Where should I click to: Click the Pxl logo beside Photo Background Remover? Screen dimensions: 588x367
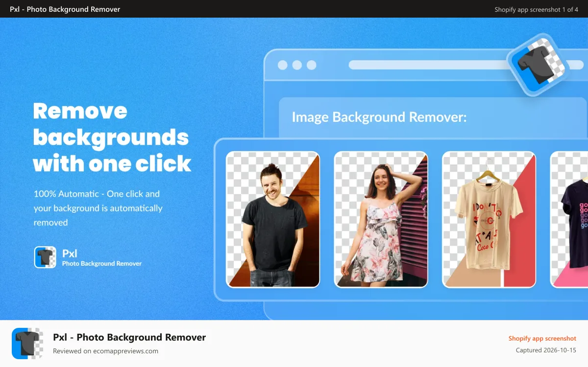45,257
